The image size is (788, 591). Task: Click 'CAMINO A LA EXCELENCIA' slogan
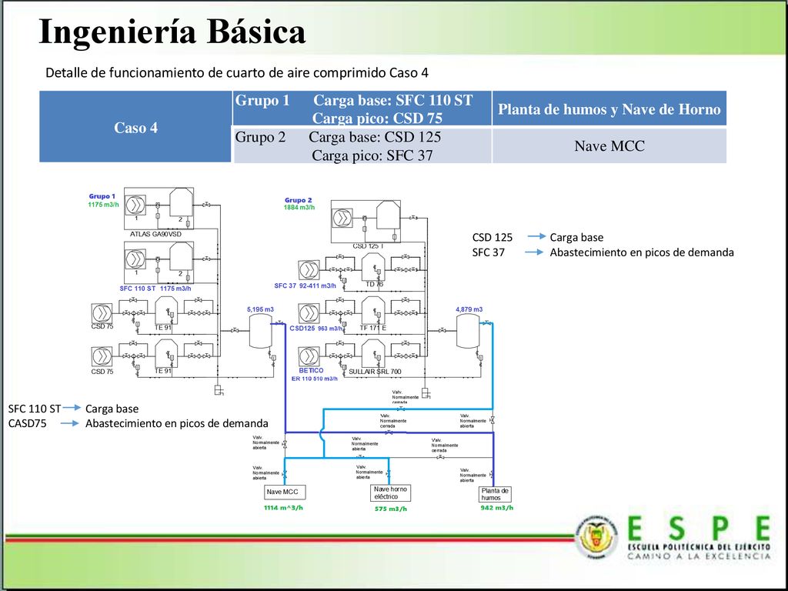pyautogui.click(x=699, y=556)
